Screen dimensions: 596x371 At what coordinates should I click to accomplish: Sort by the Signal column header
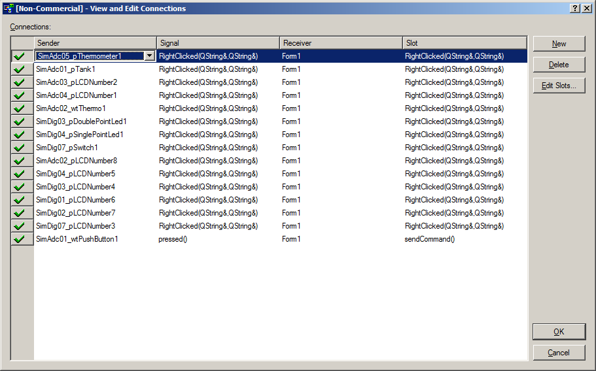(x=218, y=43)
